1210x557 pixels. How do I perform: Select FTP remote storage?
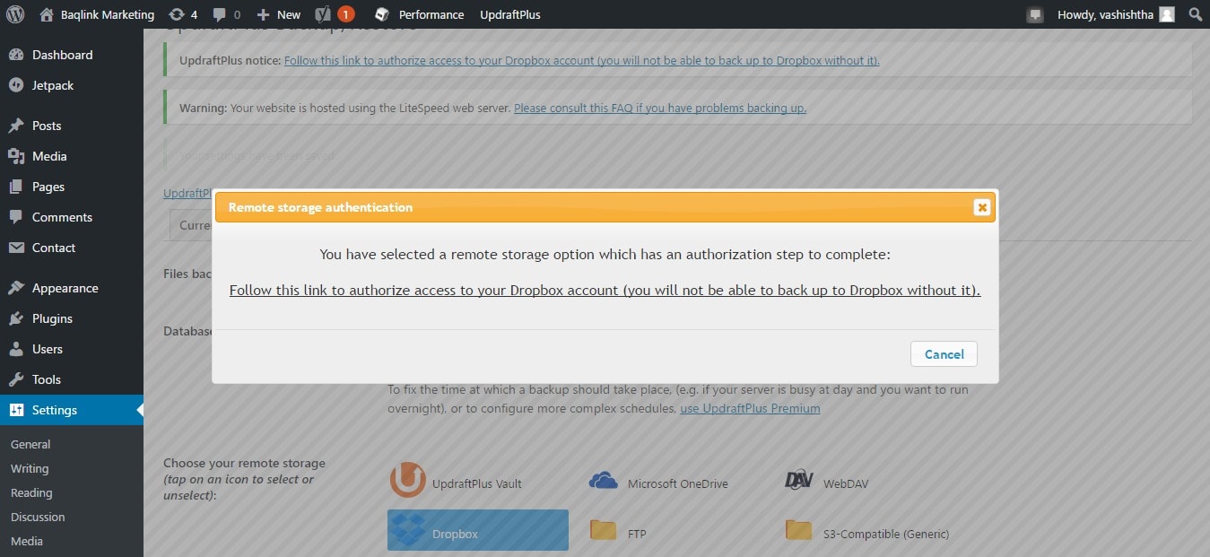click(617, 533)
